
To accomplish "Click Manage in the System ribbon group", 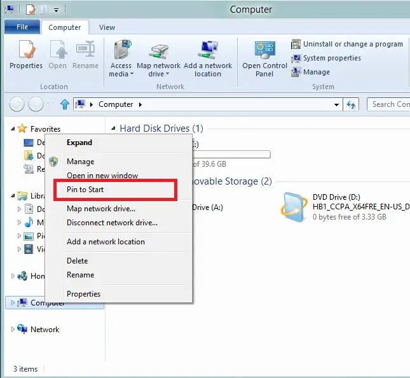I will (310, 72).
